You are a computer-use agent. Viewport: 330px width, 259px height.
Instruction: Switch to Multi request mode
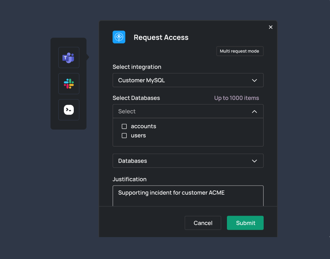coord(240,51)
